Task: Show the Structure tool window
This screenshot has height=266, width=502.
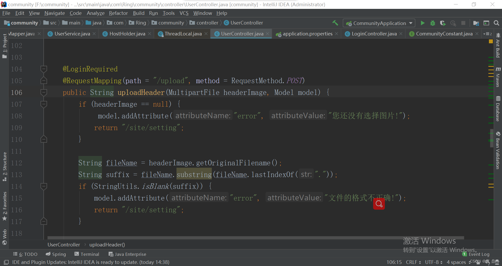Action: [5, 167]
